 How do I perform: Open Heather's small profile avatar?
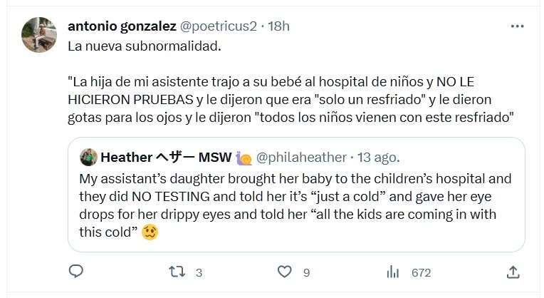[x=88, y=157]
